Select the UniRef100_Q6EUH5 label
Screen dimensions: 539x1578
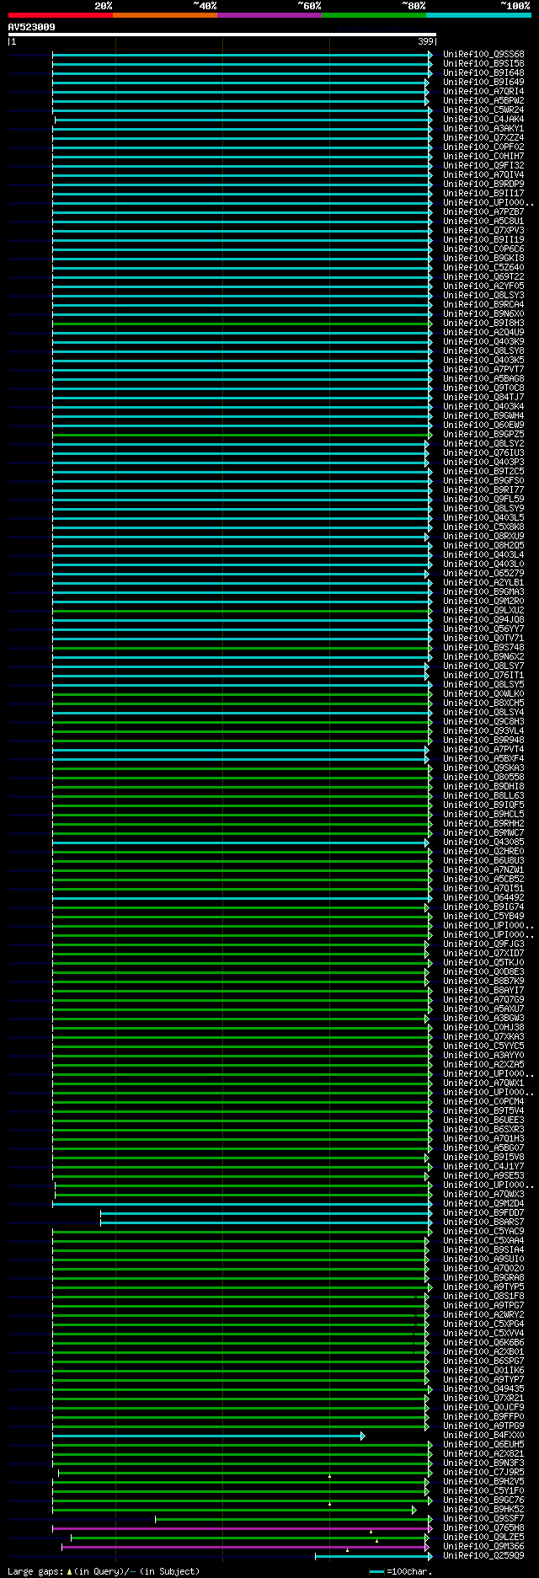point(483,1445)
